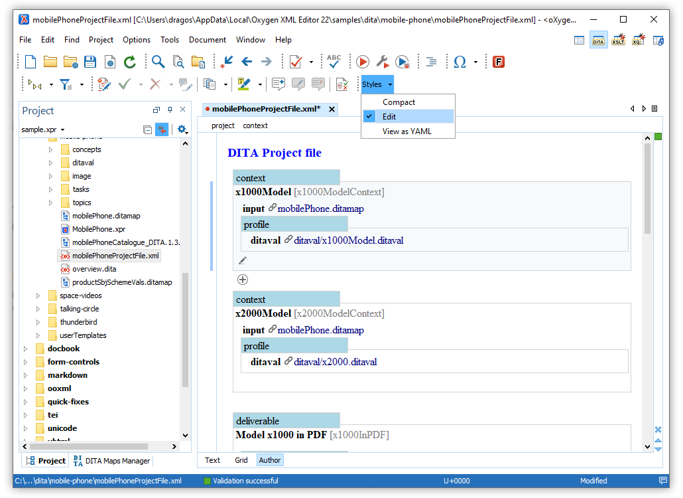Screen dimensions: 683x498
Task: Open a file with the folder icon
Action: 50,62
